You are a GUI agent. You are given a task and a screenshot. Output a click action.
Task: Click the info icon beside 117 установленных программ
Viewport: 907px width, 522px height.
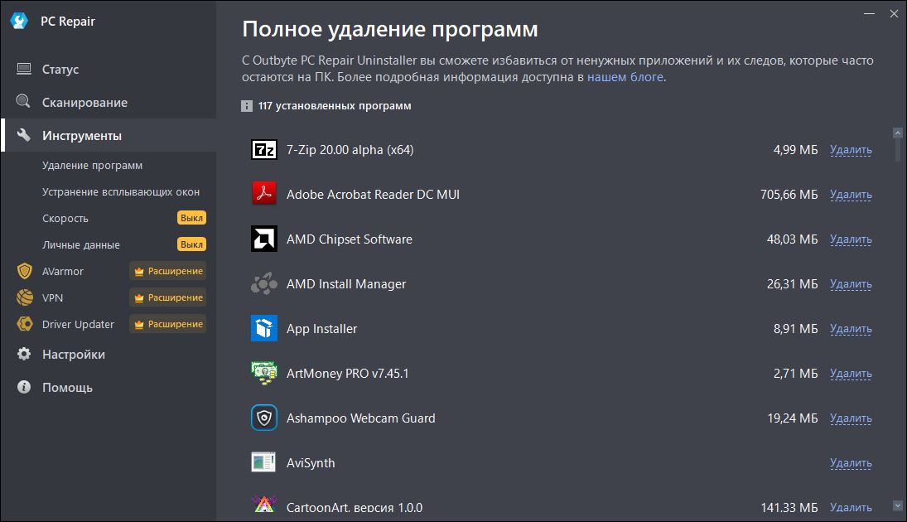(246, 106)
